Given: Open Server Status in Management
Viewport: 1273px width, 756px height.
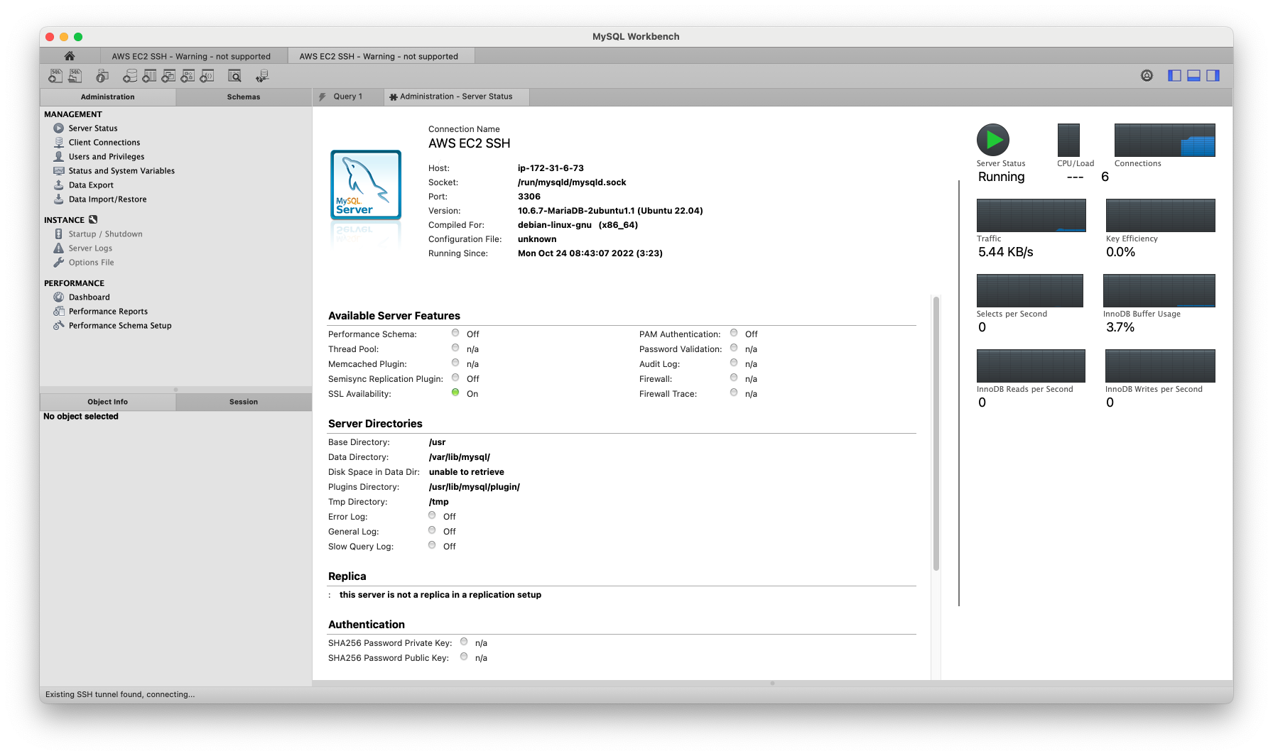Looking at the screenshot, I should pos(93,128).
